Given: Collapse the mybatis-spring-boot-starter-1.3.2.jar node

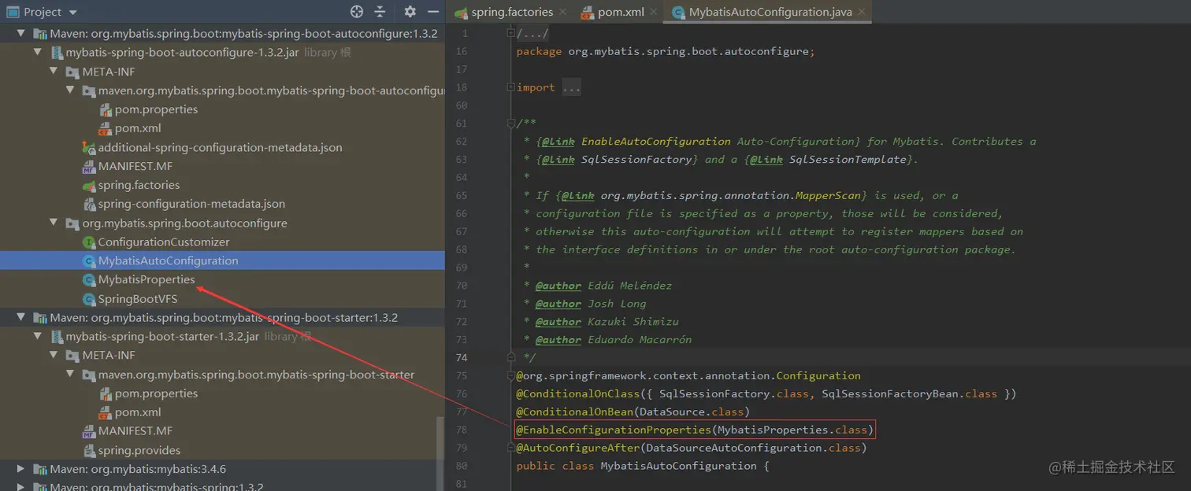Looking at the screenshot, I should point(38,337).
